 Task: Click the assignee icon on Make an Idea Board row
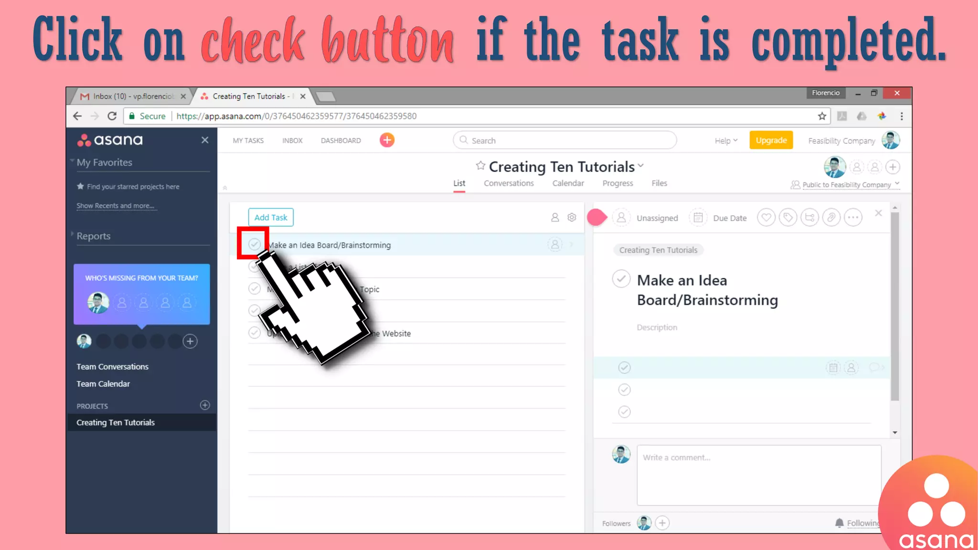click(555, 244)
